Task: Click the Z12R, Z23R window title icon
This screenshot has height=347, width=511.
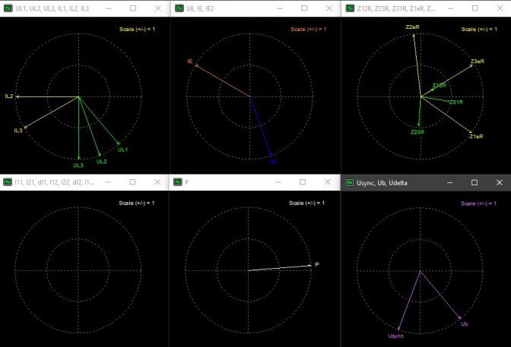Action: click(x=348, y=8)
